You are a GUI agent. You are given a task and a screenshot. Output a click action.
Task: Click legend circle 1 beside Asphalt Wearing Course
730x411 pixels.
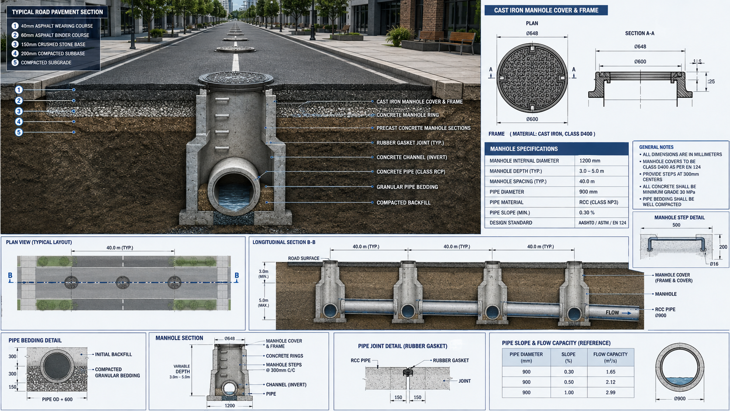15,26
